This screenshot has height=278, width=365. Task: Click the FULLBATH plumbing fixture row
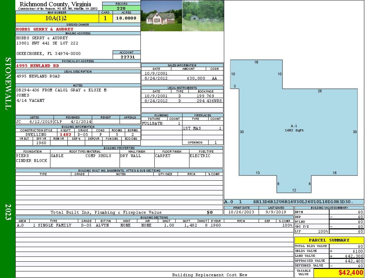pyautogui.click(x=162, y=123)
